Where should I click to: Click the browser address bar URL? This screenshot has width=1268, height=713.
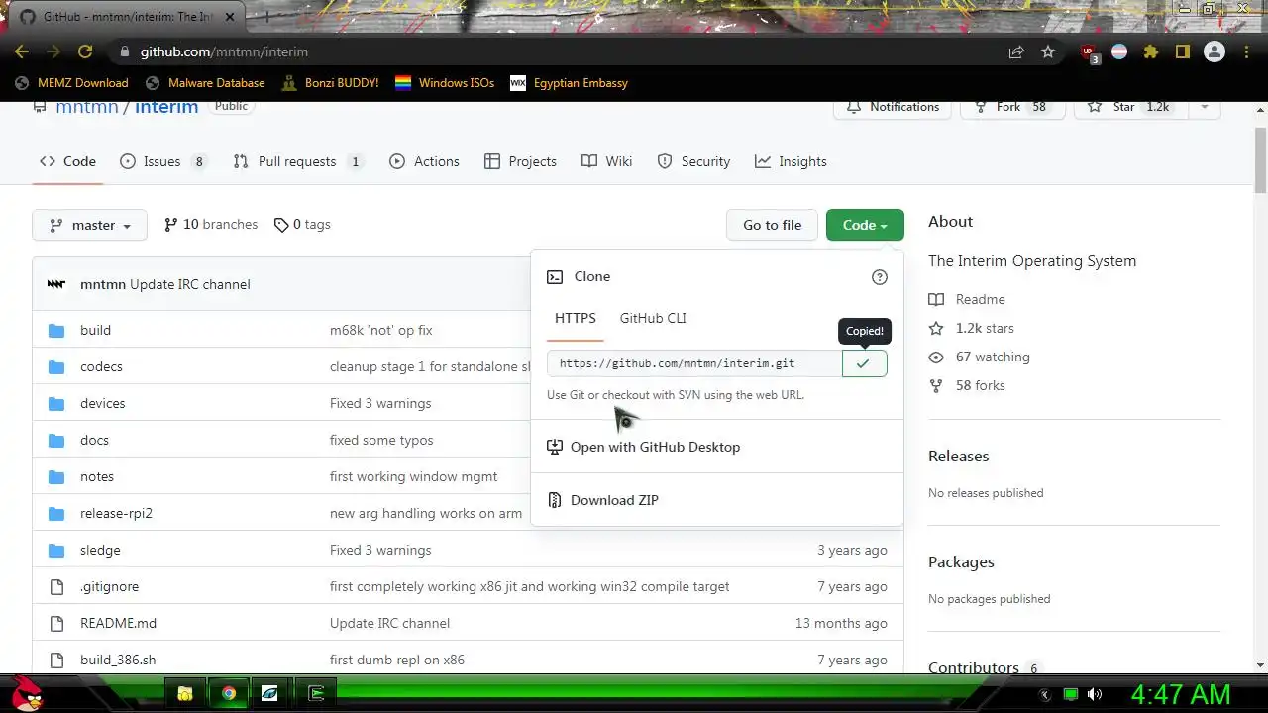click(x=224, y=51)
